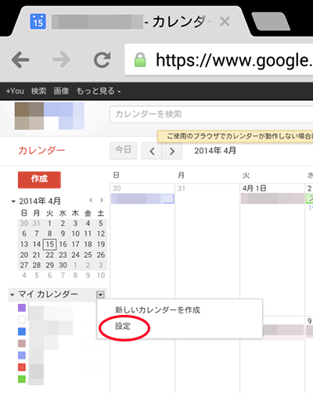The image size is (313, 393).
Task: Click the browser forward arrow
Action: click(x=61, y=59)
